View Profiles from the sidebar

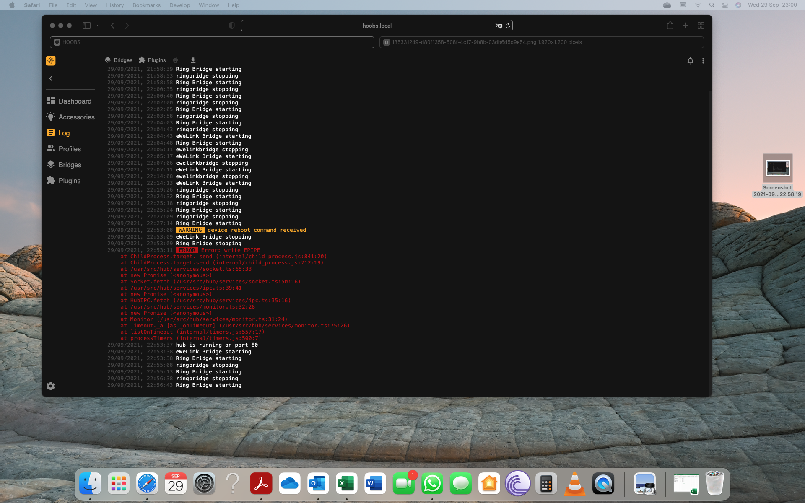click(x=70, y=149)
